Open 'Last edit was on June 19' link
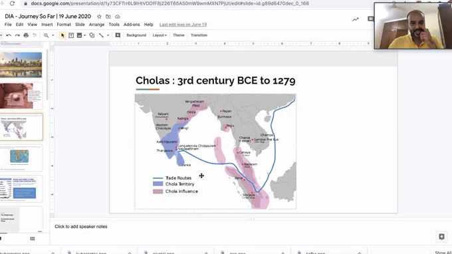 point(183,25)
